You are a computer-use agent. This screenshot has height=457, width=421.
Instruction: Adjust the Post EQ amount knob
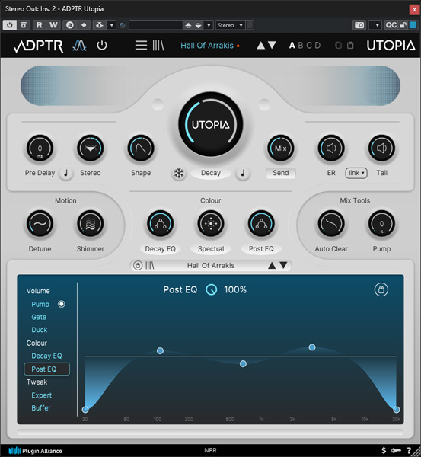point(211,289)
